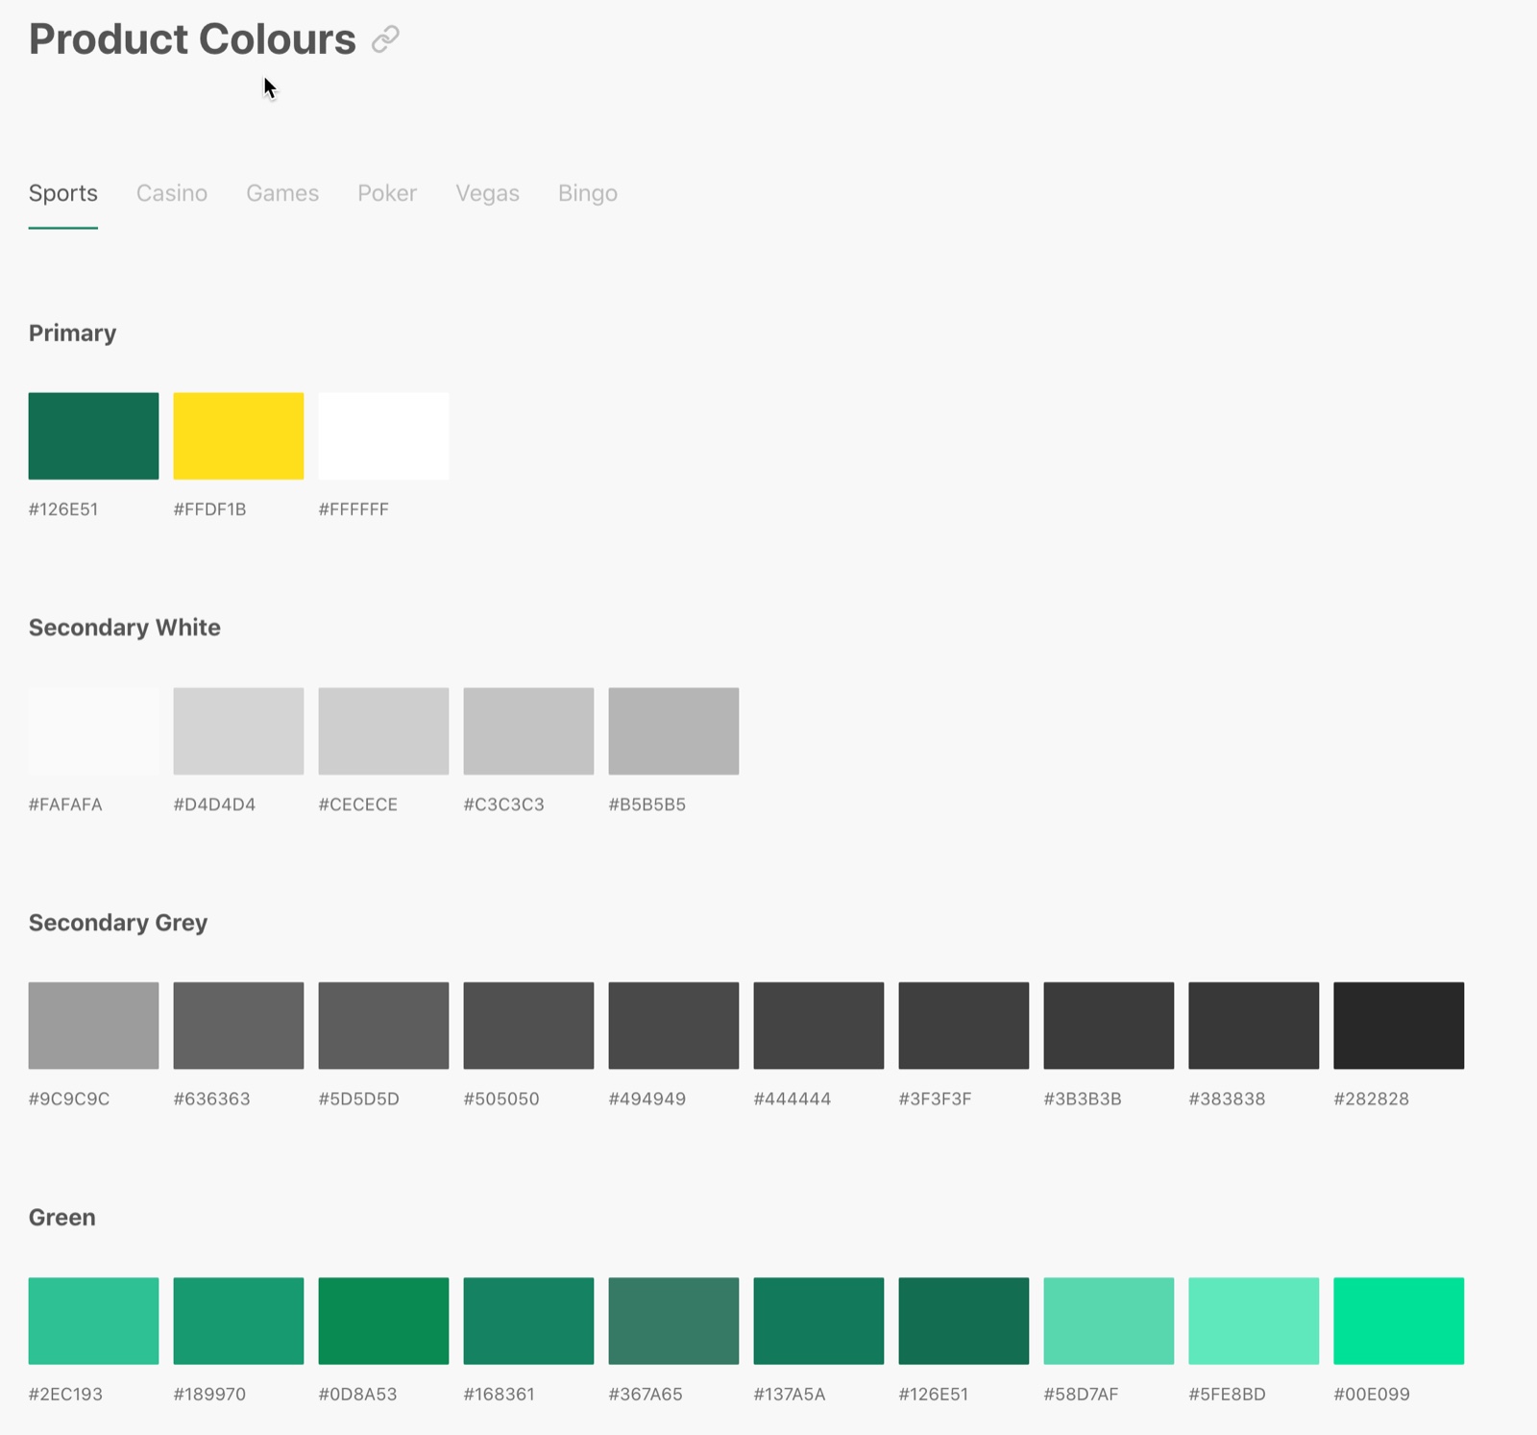The height and width of the screenshot is (1435, 1537).
Task: Choose the #505050 swatch block
Action: (x=528, y=1026)
